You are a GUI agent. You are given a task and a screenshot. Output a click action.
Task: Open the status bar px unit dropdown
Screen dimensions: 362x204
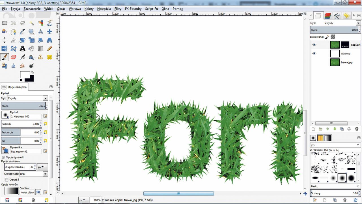[x=84, y=200]
